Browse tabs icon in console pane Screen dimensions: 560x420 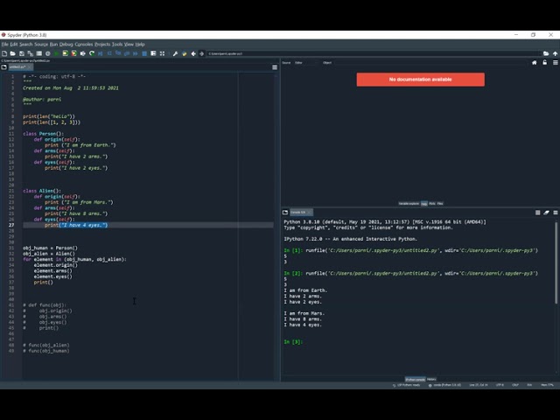point(285,212)
